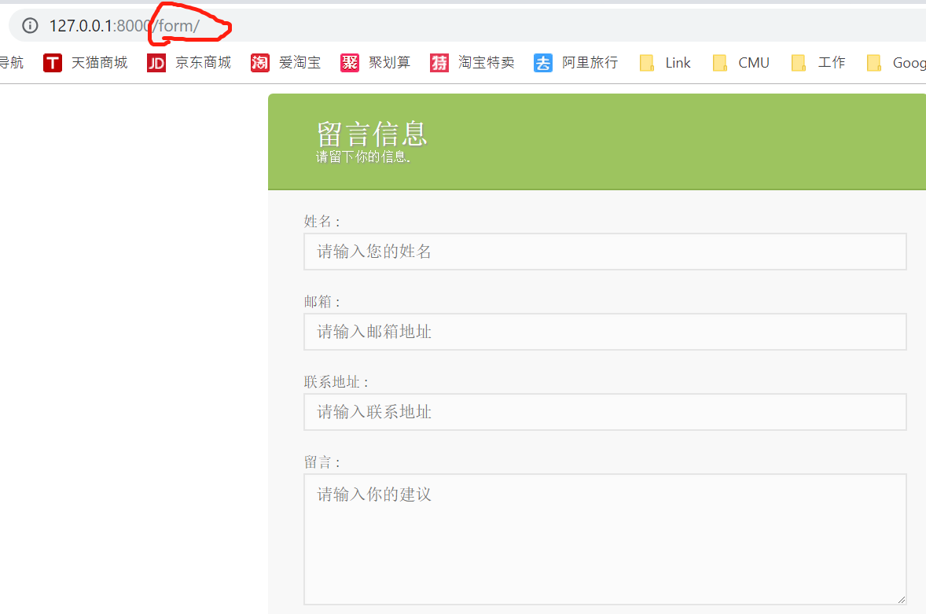Click the 导航 bookmark at left edge

point(11,63)
